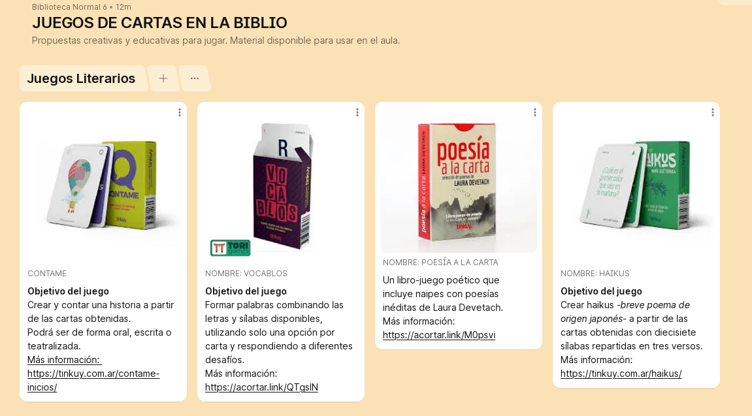Click the NOMBRE: HAIKUS post heading
The width and height of the screenshot is (752, 416).
pyautogui.click(x=595, y=274)
